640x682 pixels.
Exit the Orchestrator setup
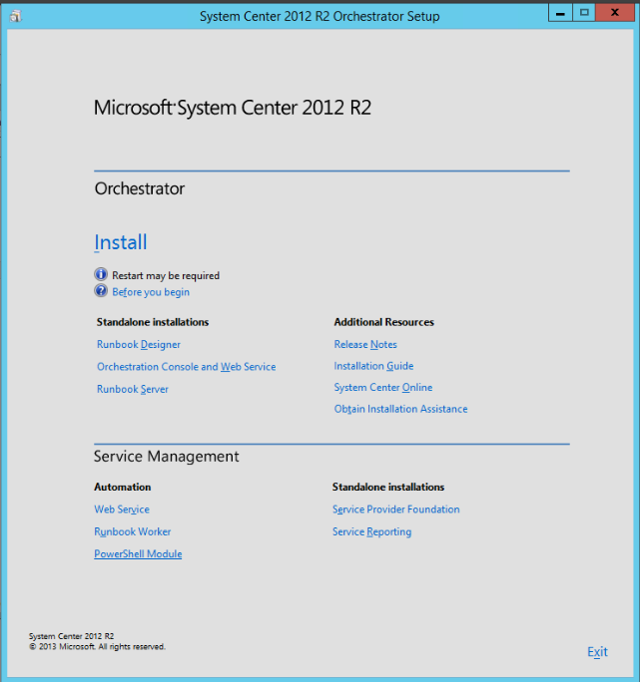pos(597,652)
